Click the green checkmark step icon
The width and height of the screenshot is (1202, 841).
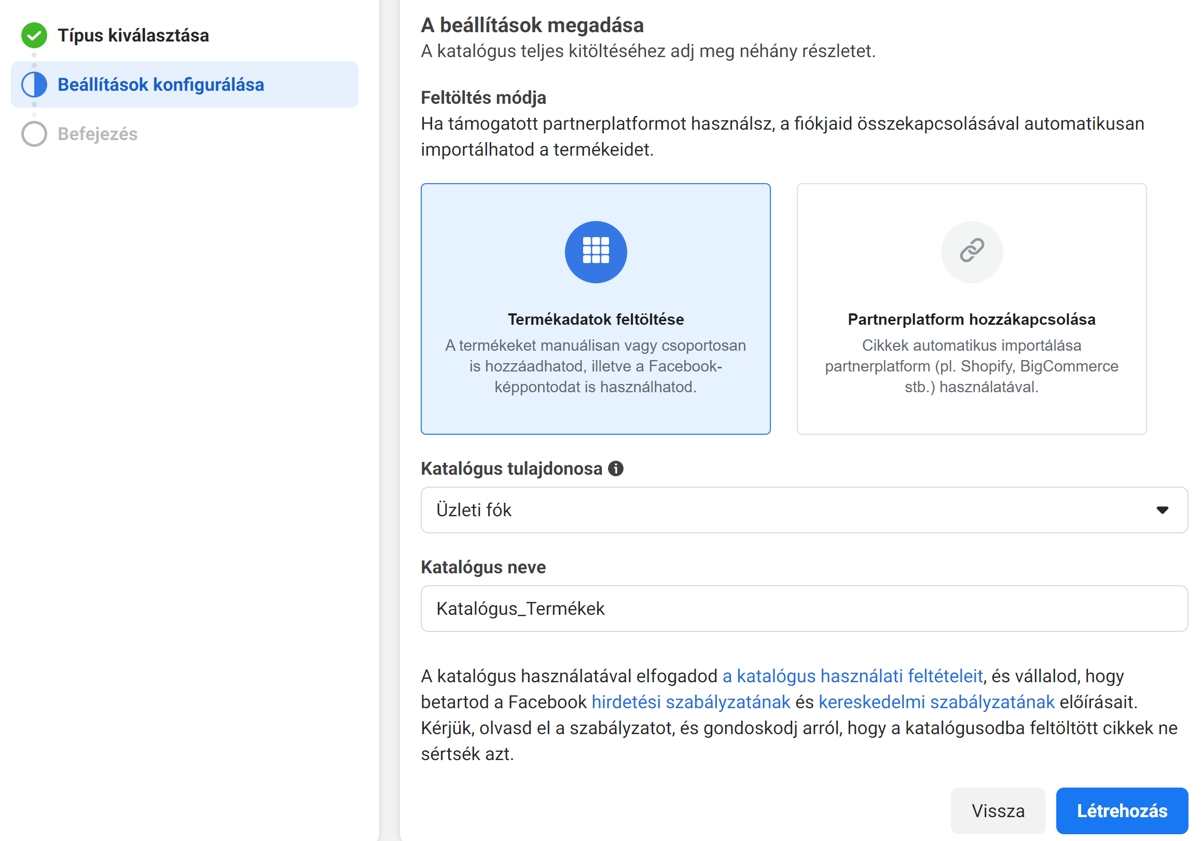pyautogui.click(x=34, y=36)
